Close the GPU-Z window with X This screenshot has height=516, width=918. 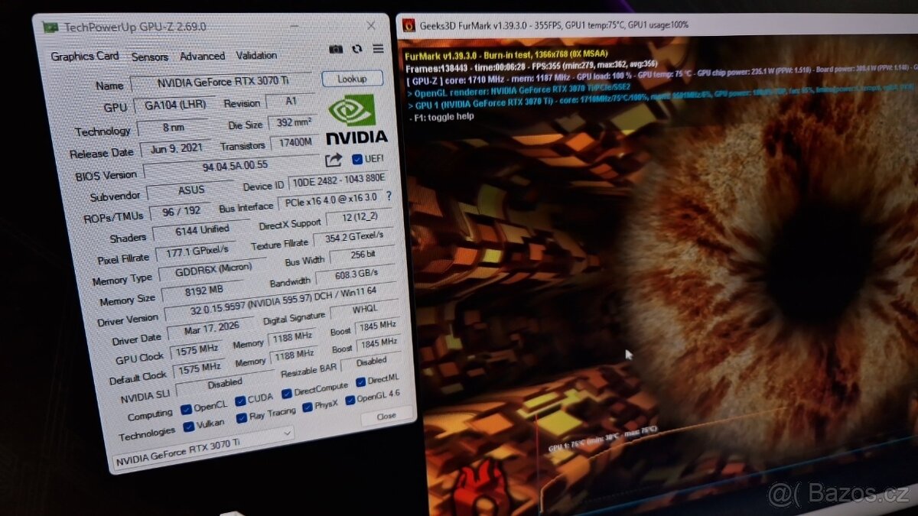click(371, 25)
